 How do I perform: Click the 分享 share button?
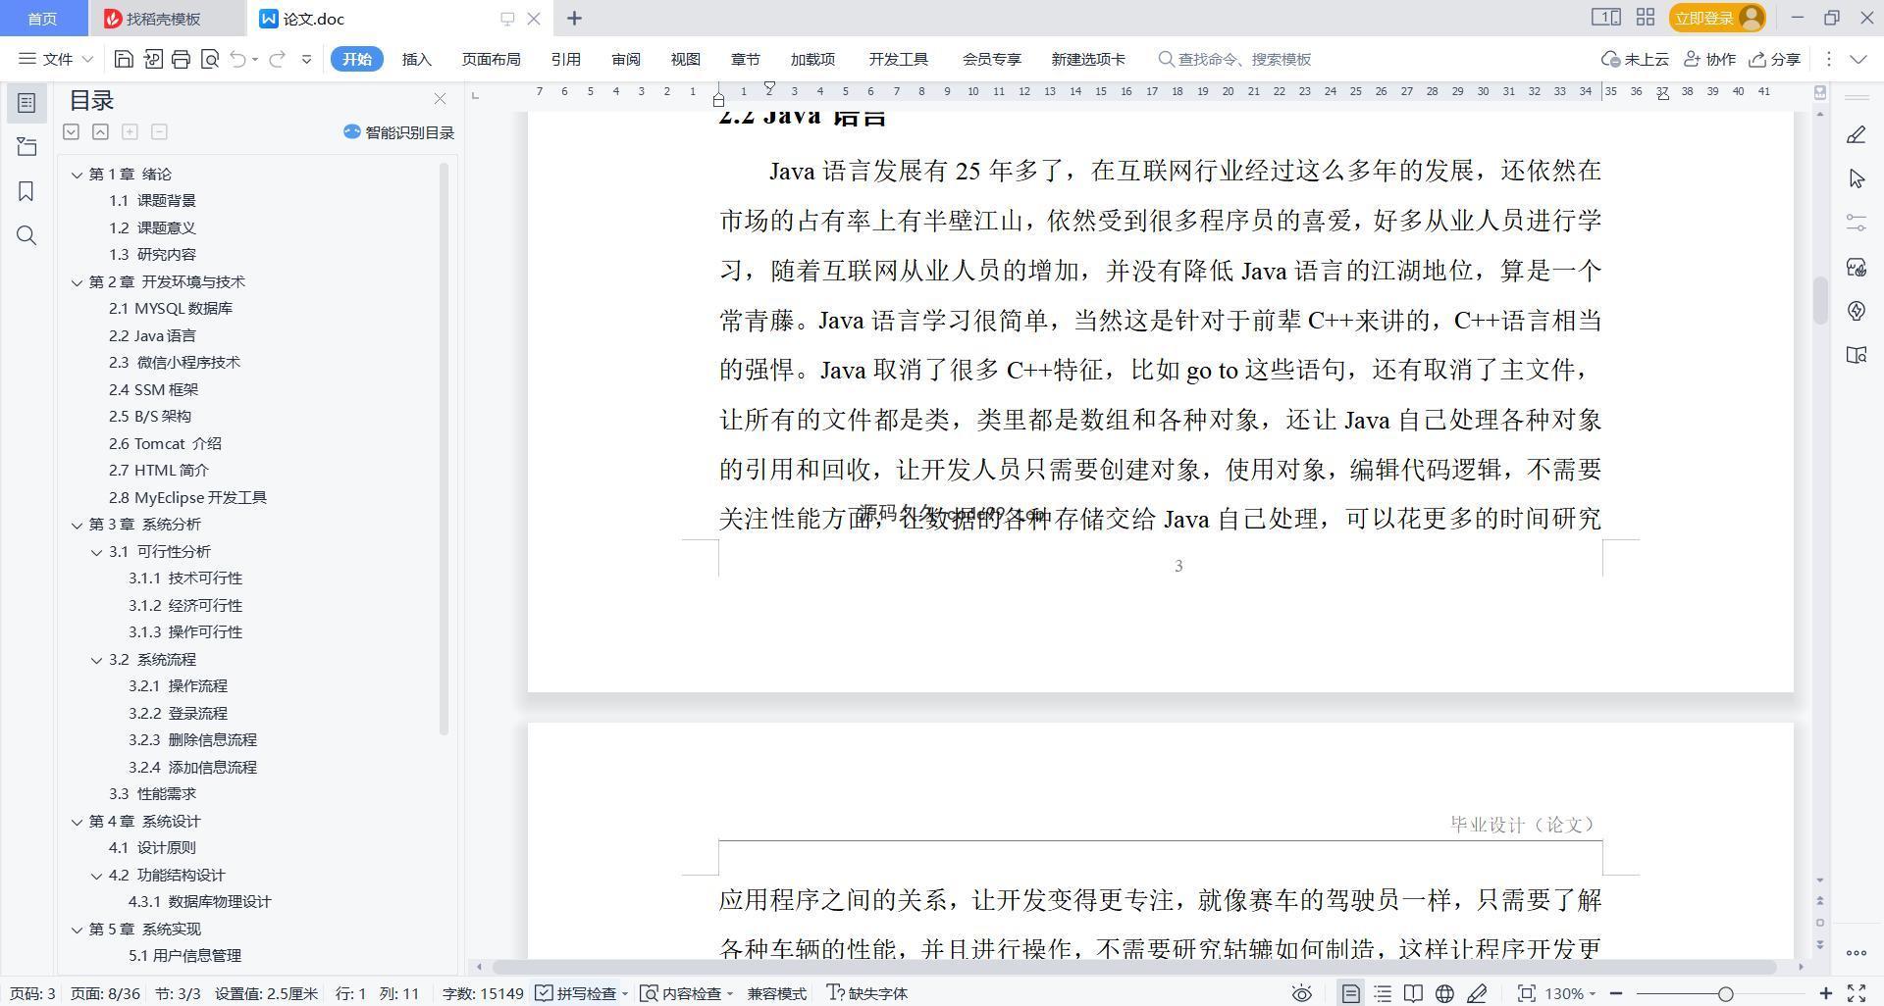coord(1775,59)
